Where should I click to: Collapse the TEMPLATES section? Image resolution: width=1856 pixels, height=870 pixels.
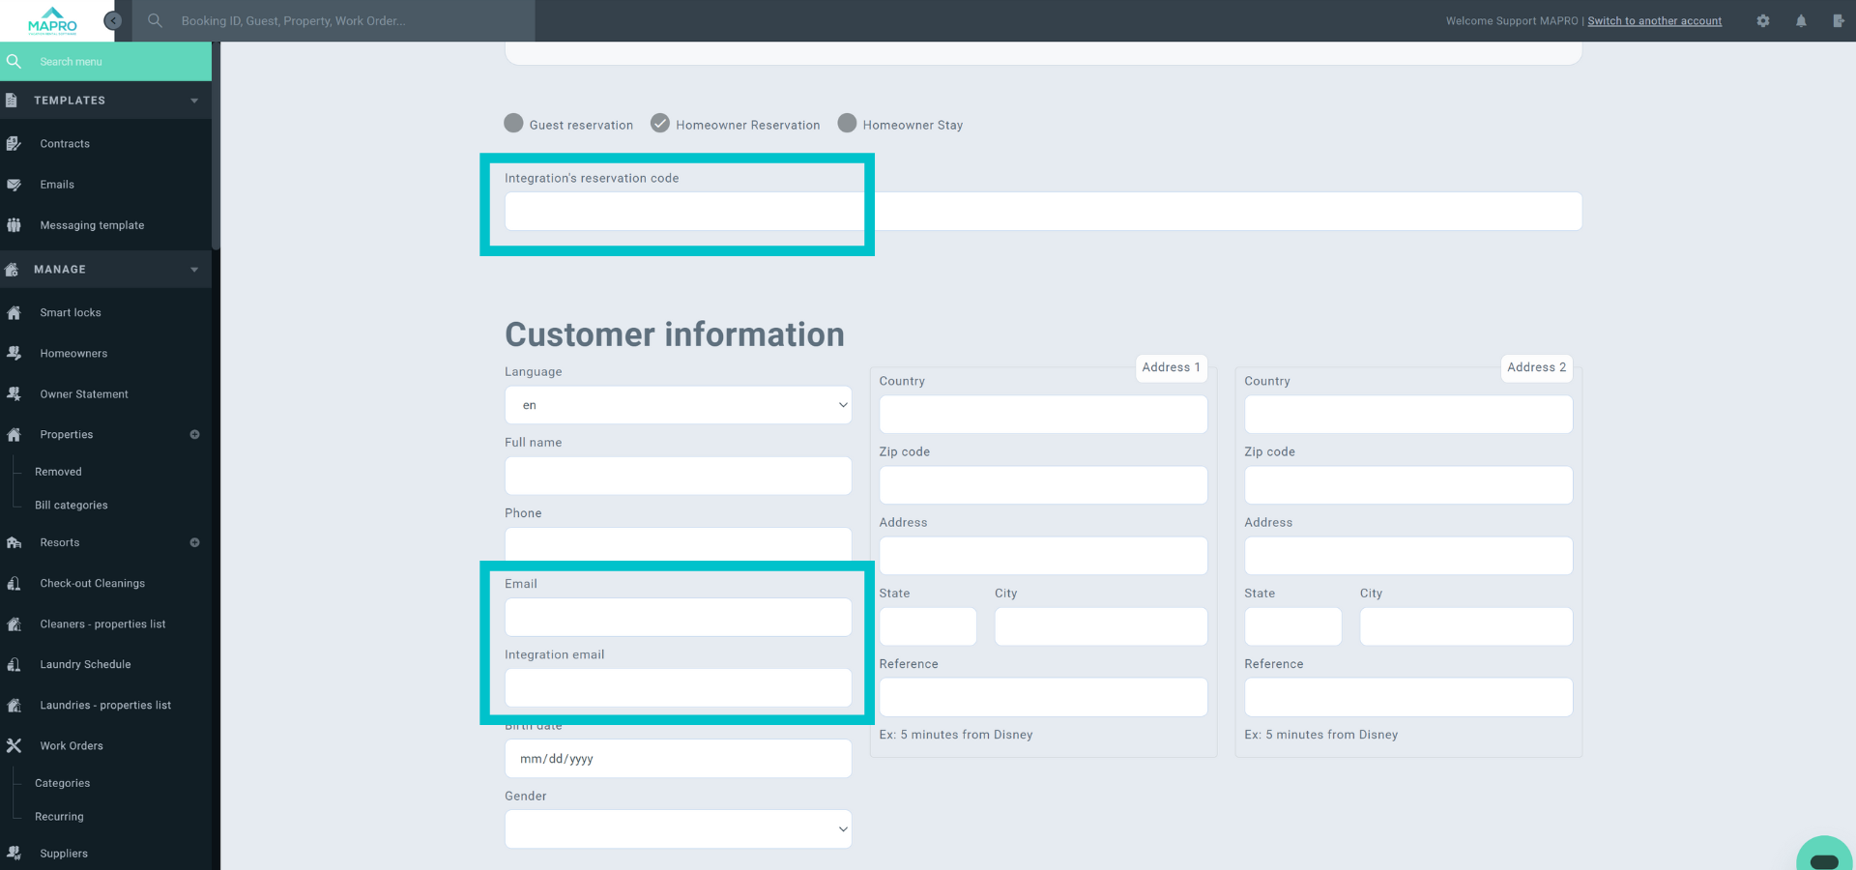pyautogui.click(x=194, y=101)
